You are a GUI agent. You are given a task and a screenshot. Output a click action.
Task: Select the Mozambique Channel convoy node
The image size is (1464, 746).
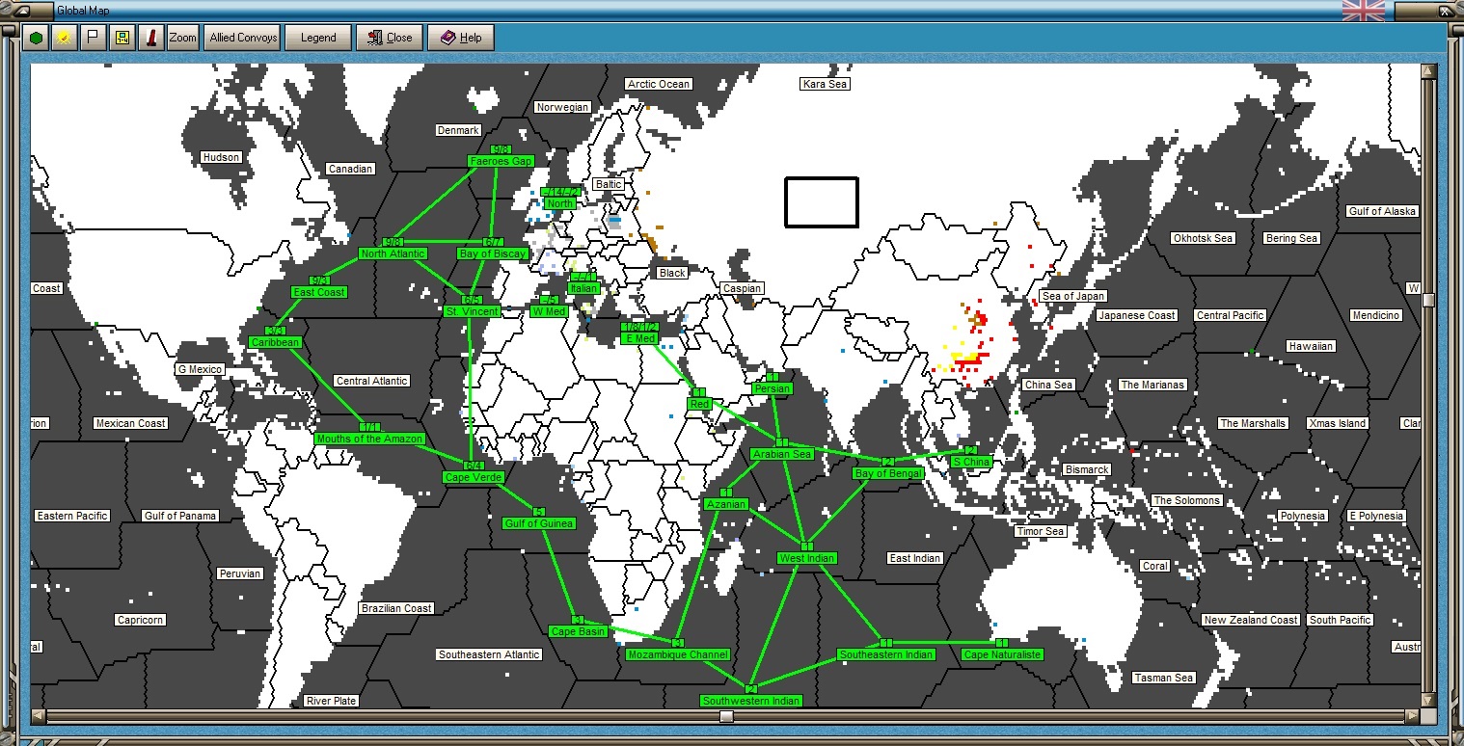(677, 654)
